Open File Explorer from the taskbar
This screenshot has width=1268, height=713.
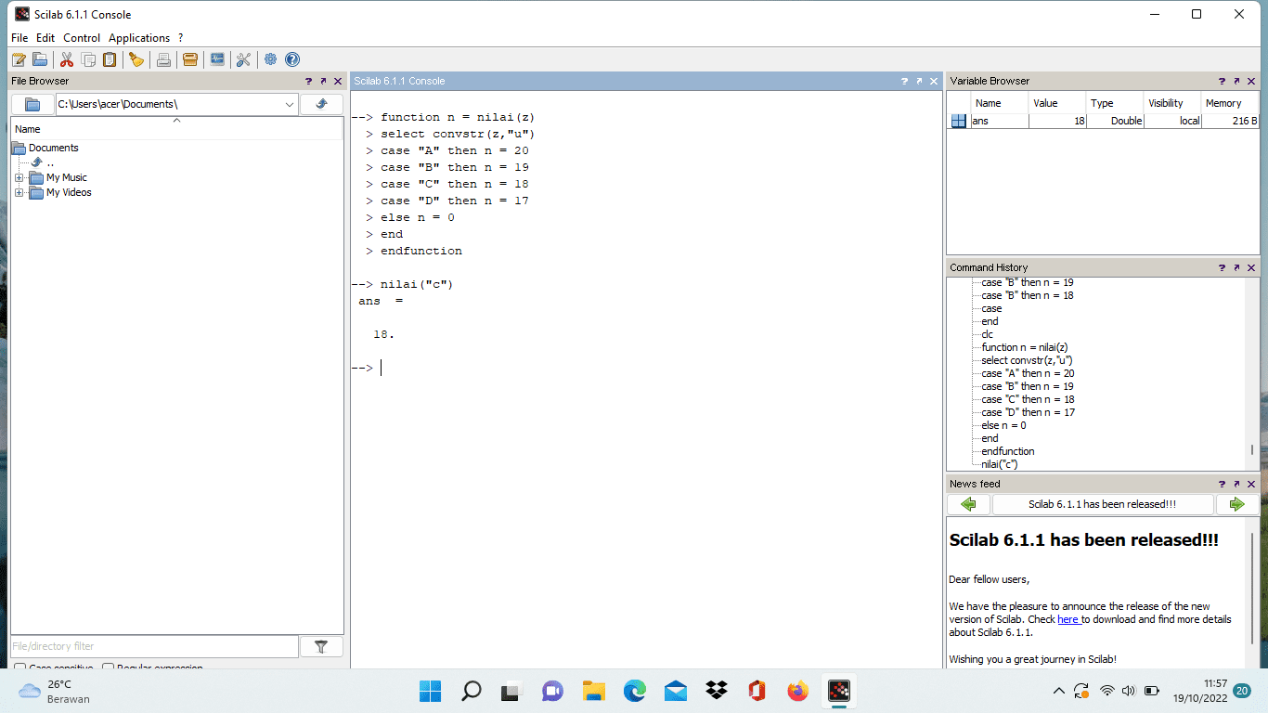click(x=593, y=691)
